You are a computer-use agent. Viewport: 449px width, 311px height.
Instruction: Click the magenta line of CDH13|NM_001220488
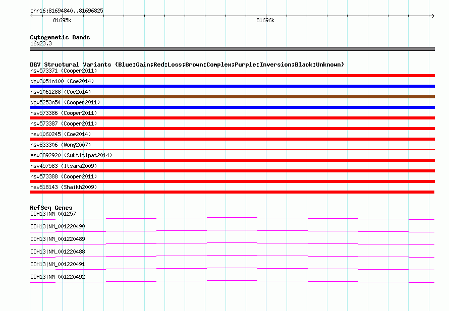[232, 257]
